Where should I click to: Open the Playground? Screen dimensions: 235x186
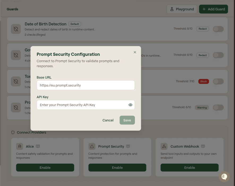[x=182, y=9]
